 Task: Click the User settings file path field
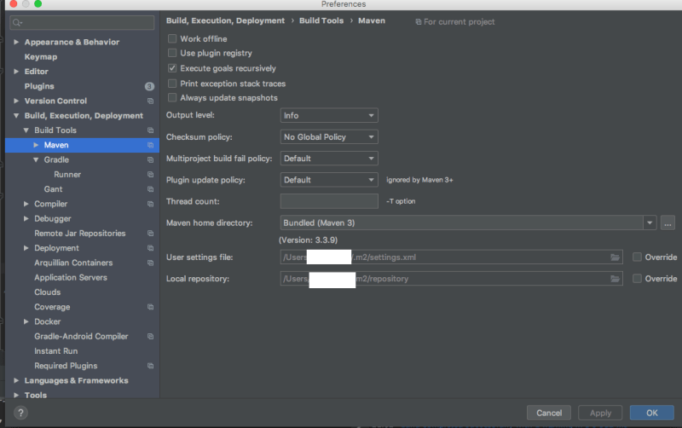pyautogui.click(x=452, y=257)
